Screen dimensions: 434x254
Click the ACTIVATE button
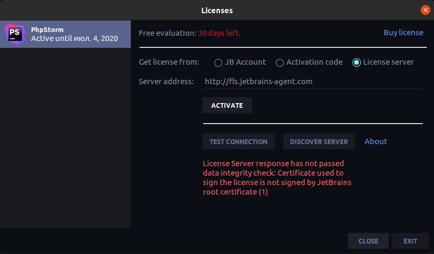click(227, 105)
